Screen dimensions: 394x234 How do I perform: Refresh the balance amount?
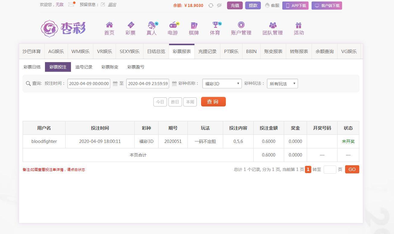(211, 5)
